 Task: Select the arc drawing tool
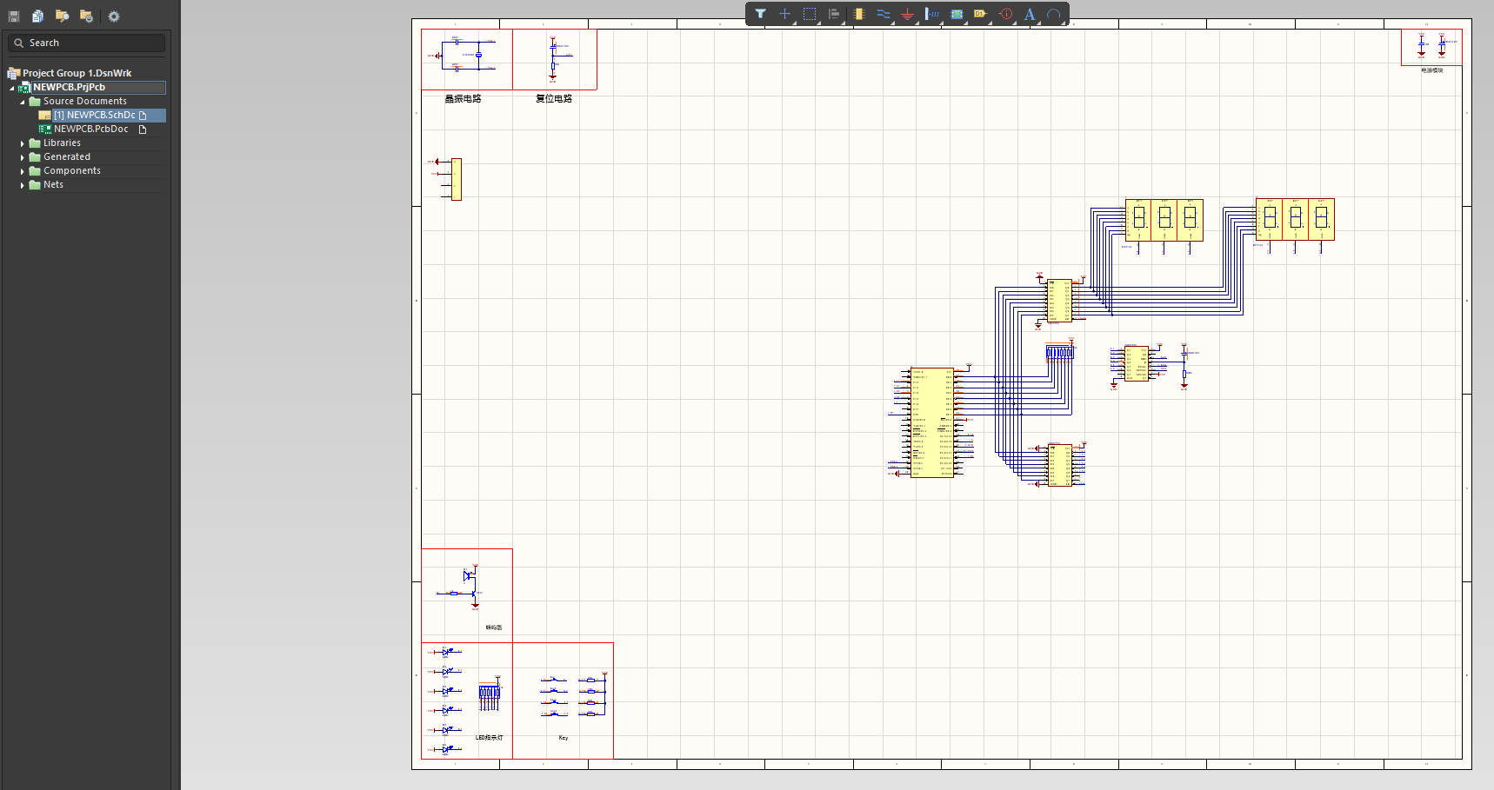1054,14
